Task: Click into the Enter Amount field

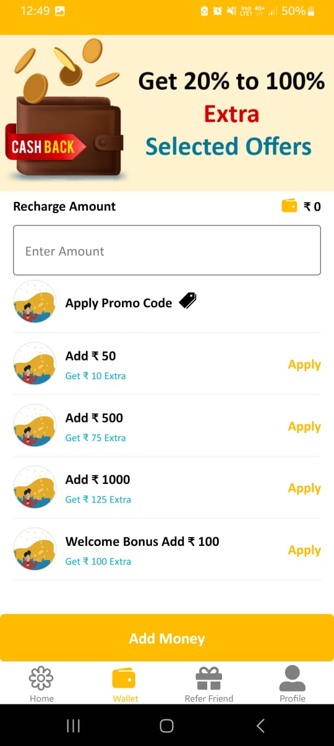Action: click(x=167, y=250)
